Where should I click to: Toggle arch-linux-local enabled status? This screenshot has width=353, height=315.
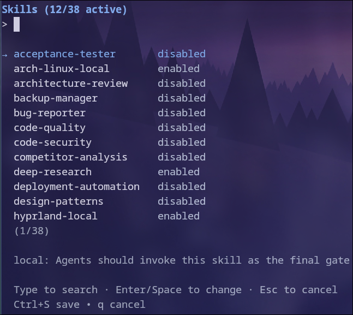point(178,69)
